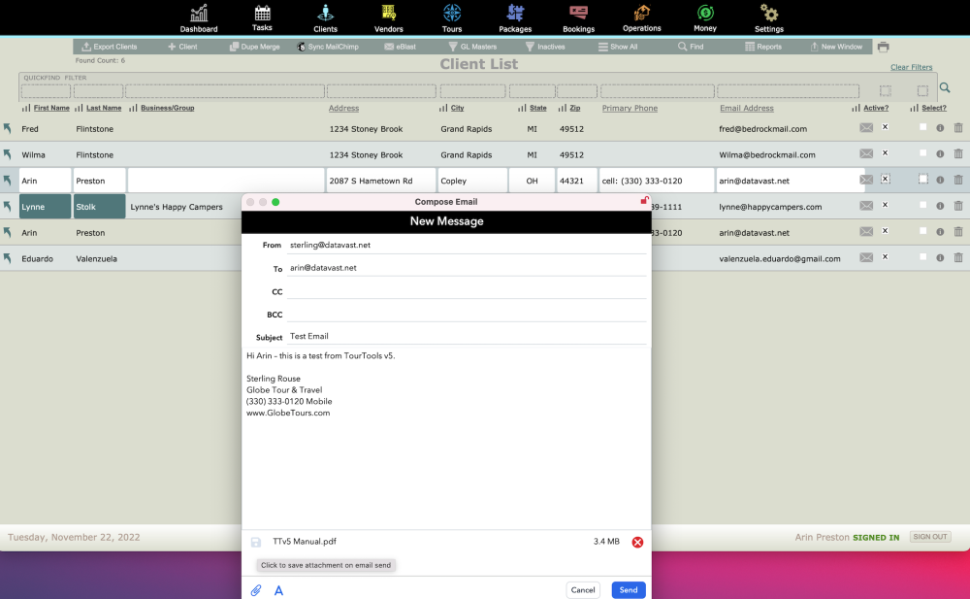
Task: Click the Find toolbar button
Action: pos(691,47)
